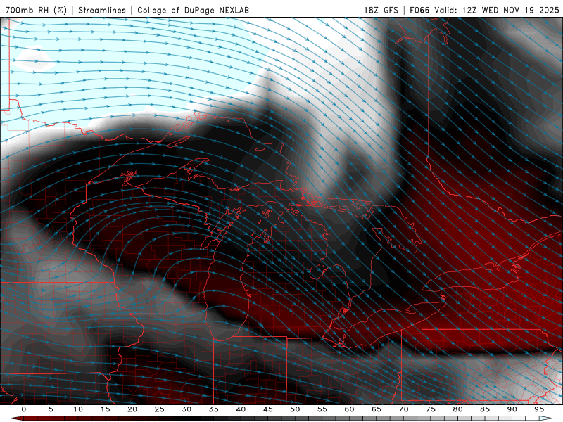563x422 pixels.
Task: Click the '70' tick label on the colorbar
Action: coord(403,409)
